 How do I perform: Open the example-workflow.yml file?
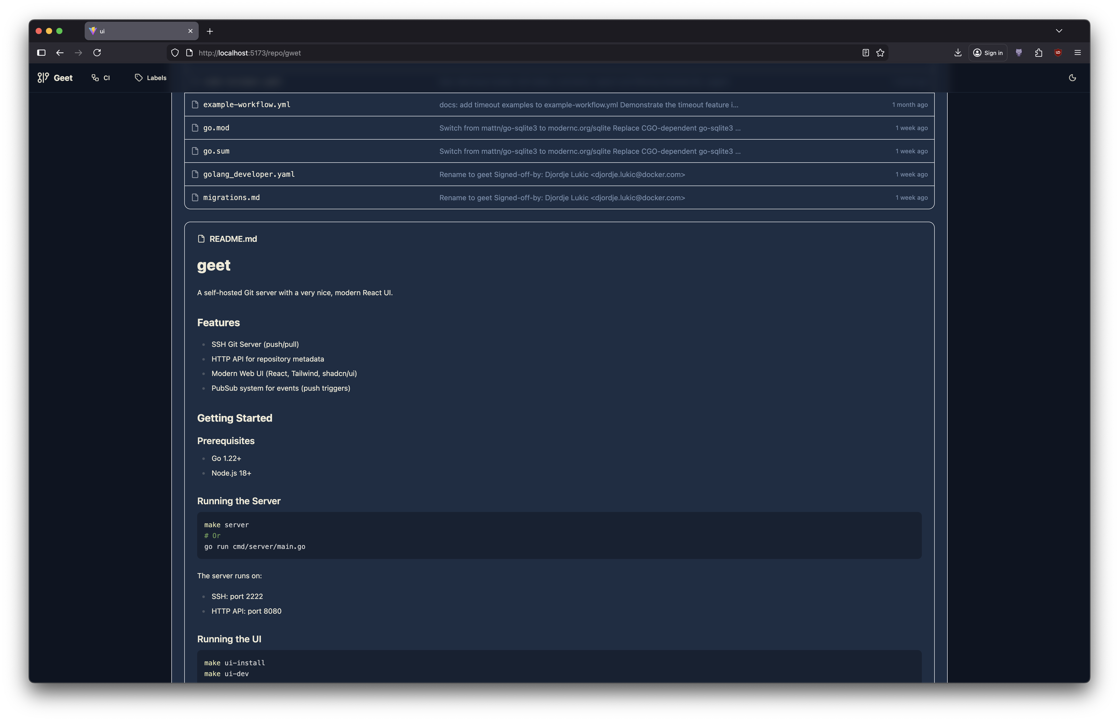246,105
